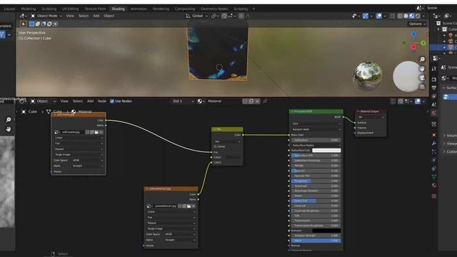This screenshot has height=257, width=457.
Task: Open the Tool properties tab icon
Action: click(434, 69)
